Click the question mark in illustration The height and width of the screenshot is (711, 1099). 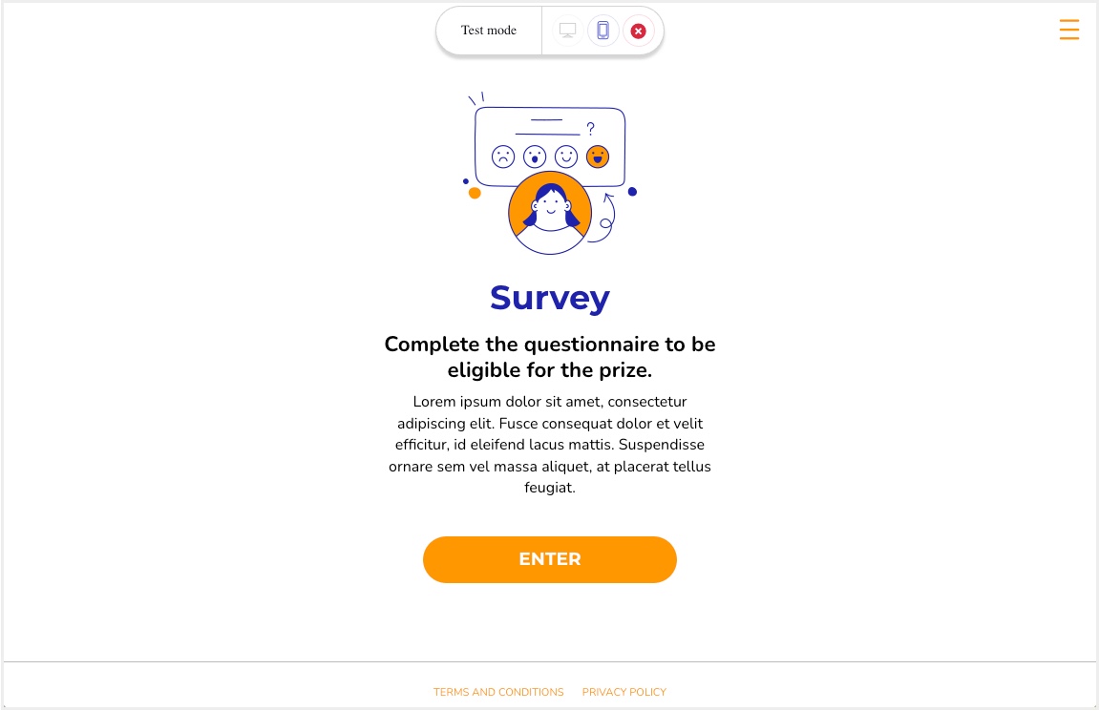(x=591, y=129)
